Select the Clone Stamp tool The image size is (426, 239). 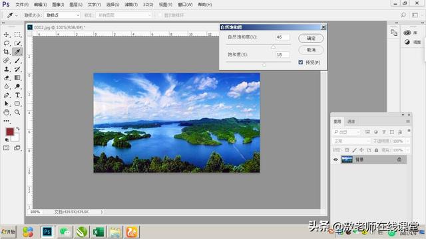click(x=7, y=69)
